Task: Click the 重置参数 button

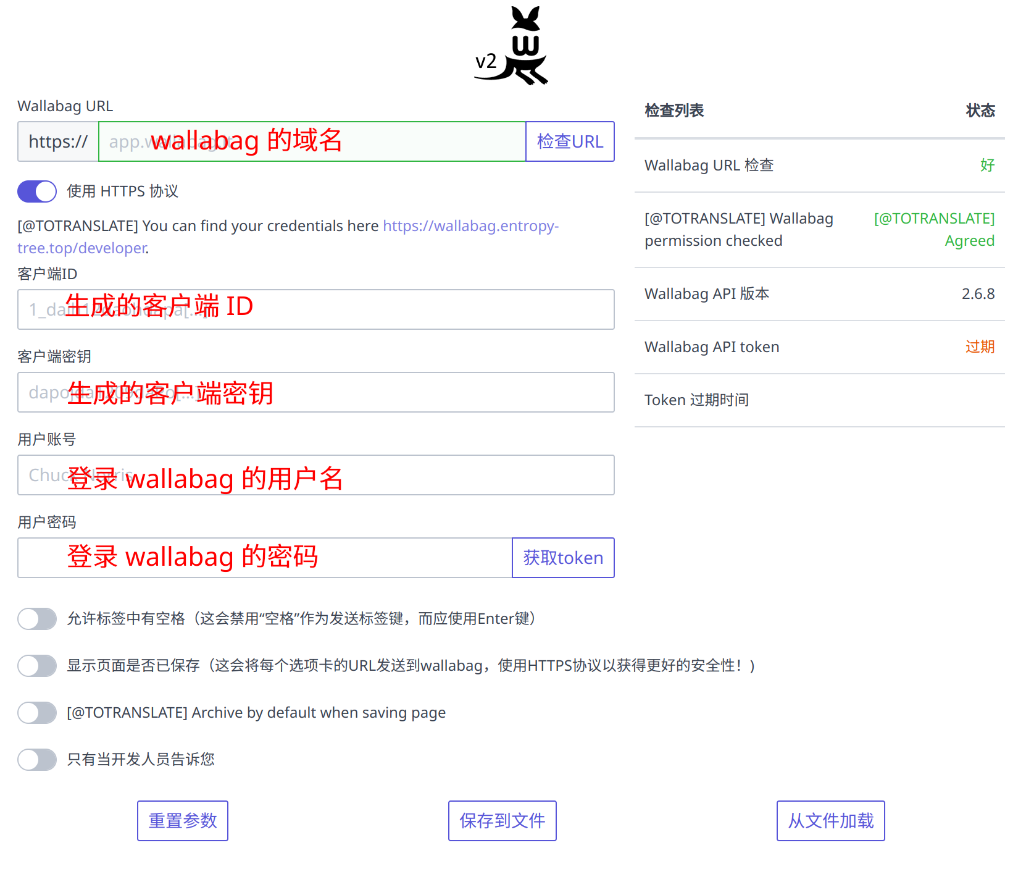Action: (x=183, y=821)
